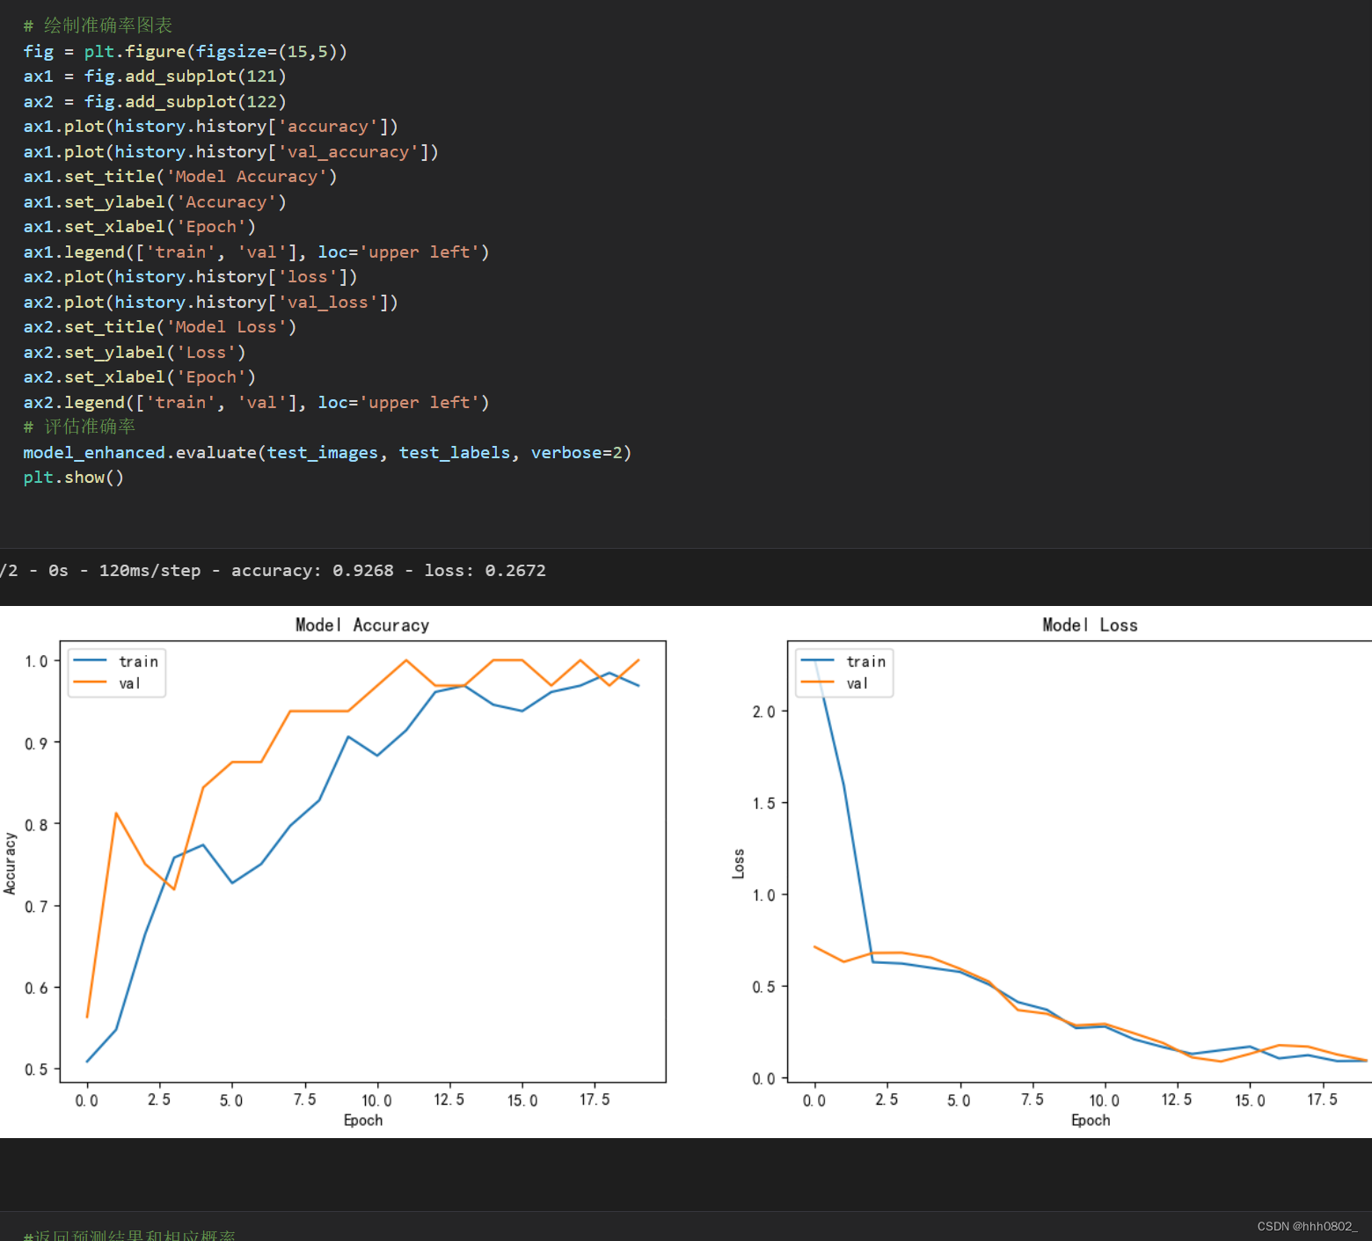Click the 'plt.show()' code line
Viewport: 1372px width, 1241px height.
[74, 478]
